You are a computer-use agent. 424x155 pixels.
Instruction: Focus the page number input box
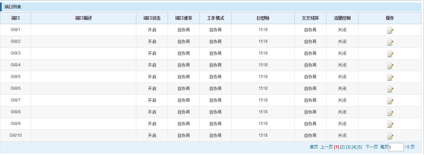coord(396,147)
